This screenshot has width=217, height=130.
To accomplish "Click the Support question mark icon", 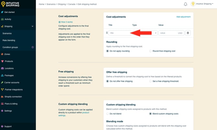I will (2, 126).
